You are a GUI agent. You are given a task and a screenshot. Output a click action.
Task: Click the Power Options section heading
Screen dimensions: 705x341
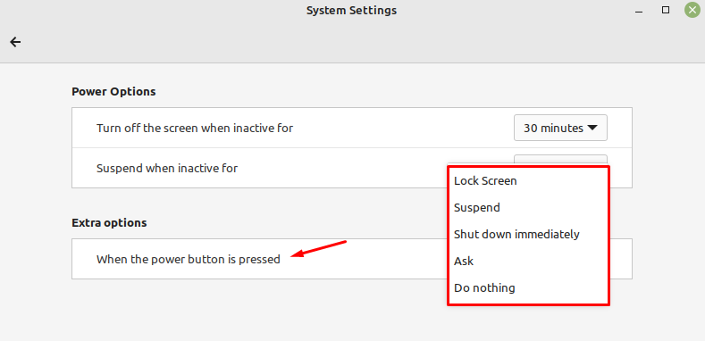[113, 92]
